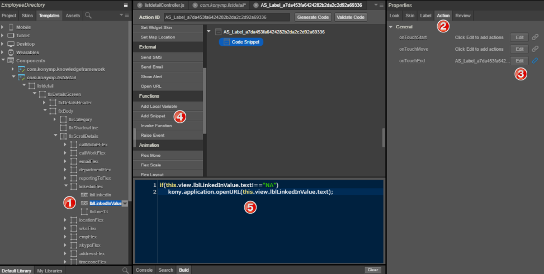Choose the Open URL action
Image resolution: width=544 pixels, height=274 pixels.
(168, 86)
